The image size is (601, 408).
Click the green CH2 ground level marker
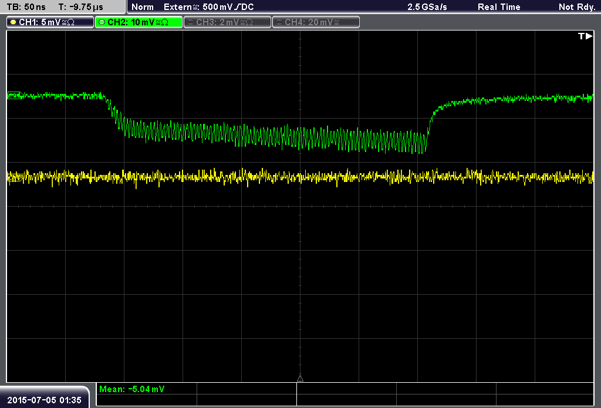coord(15,95)
